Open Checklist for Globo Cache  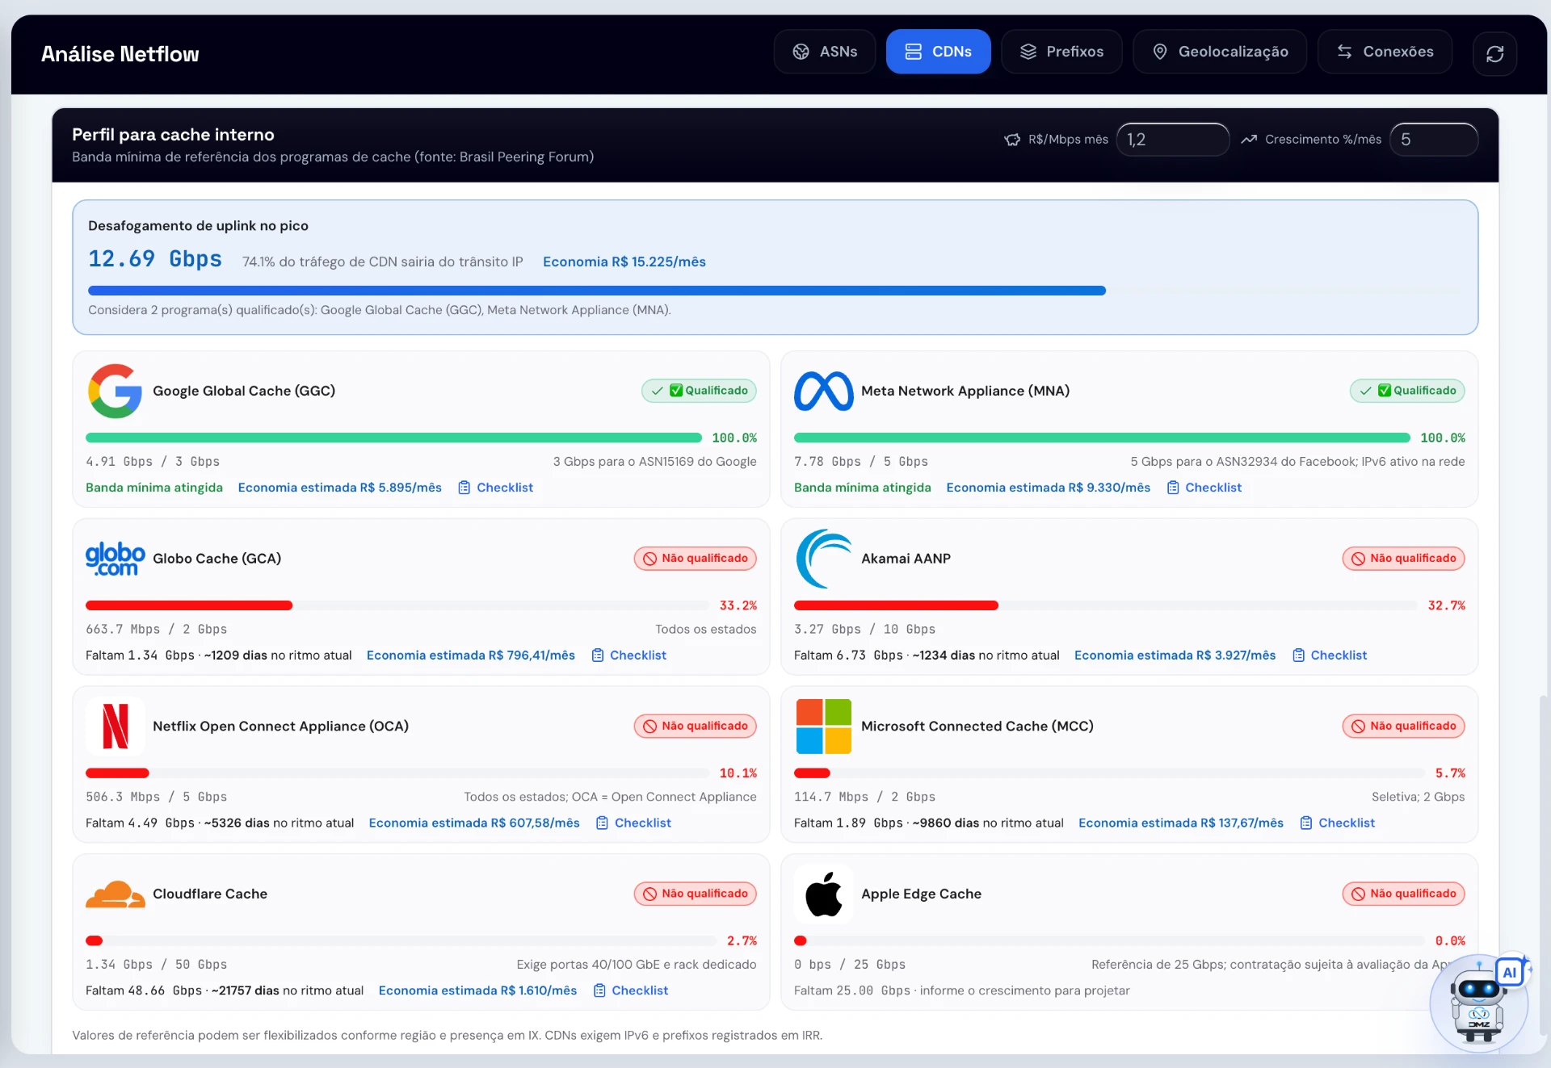pyautogui.click(x=629, y=655)
